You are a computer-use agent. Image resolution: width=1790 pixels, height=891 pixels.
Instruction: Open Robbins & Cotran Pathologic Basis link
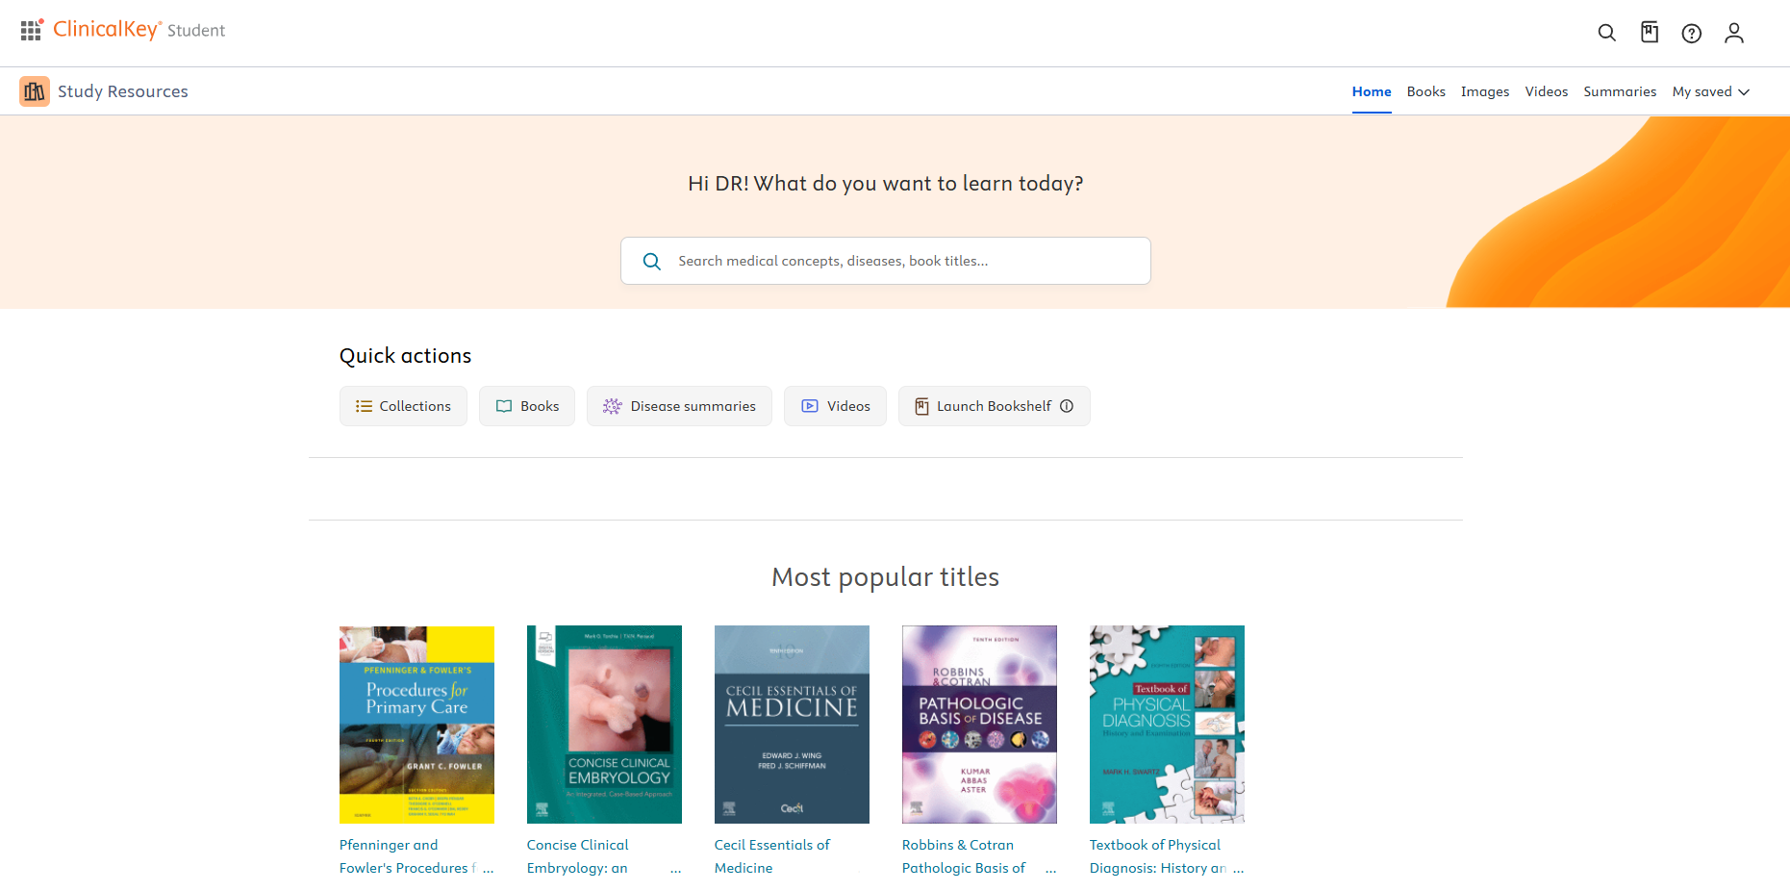click(x=979, y=856)
